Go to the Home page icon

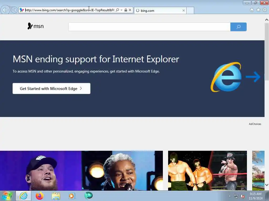point(252,10)
